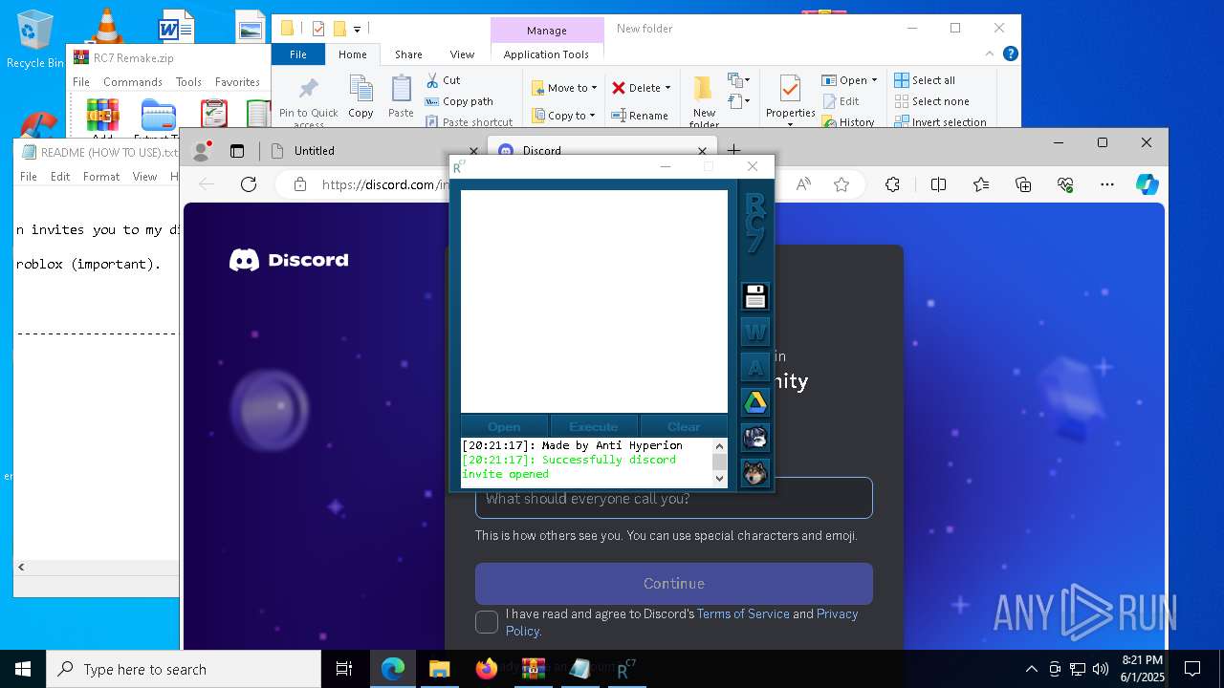The height and width of the screenshot is (688, 1224).
Task: Click New folder button in File Explorer
Action: coord(704,101)
